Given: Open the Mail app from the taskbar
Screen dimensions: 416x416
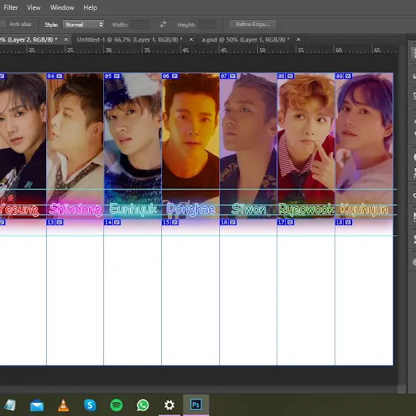Looking at the screenshot, I should click(37, 406).
